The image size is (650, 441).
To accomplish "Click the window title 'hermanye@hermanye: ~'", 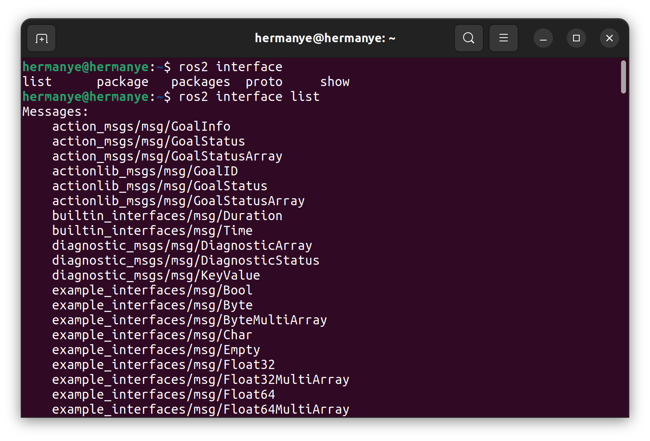I will 325,38.
